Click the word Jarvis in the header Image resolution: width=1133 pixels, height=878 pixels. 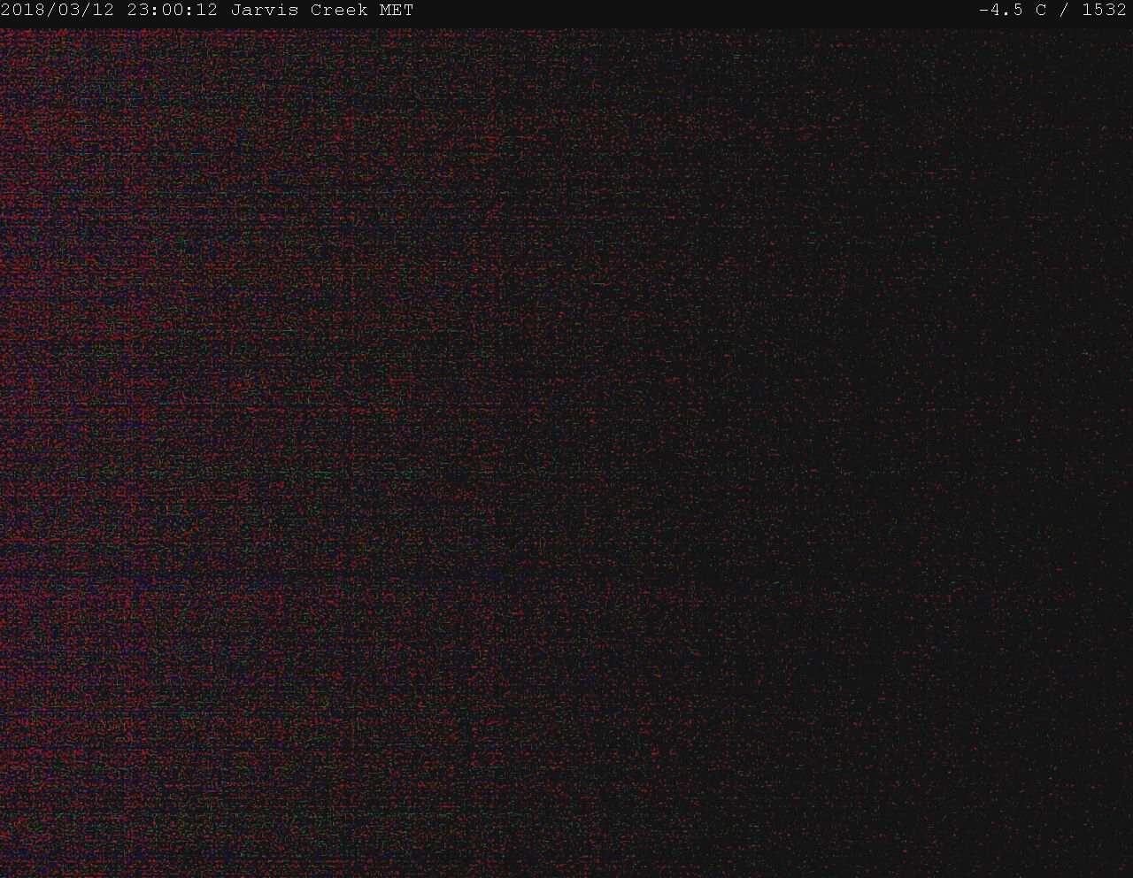[265, 11]
